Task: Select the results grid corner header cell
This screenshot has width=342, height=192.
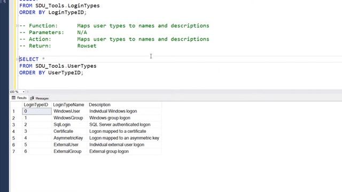Action: point(16,105)
